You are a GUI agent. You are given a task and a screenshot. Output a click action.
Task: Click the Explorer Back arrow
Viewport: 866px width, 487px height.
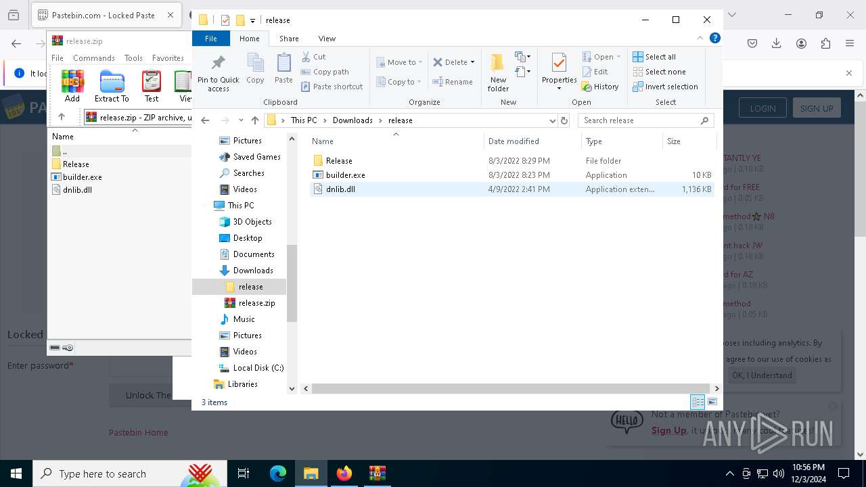(206, 120)
